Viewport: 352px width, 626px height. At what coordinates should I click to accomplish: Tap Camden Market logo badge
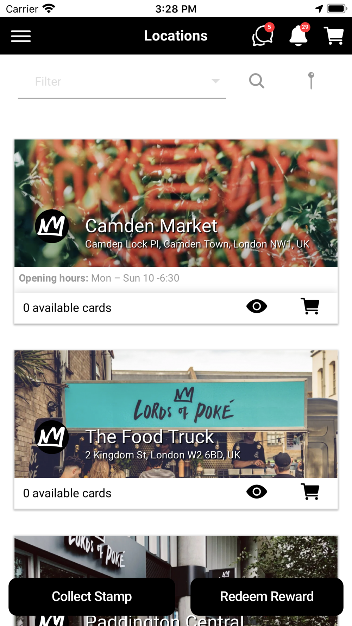[x=52, y=226]
